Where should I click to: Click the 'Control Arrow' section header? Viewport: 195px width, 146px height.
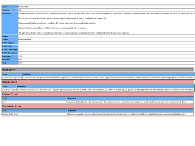tap(97, 94)
